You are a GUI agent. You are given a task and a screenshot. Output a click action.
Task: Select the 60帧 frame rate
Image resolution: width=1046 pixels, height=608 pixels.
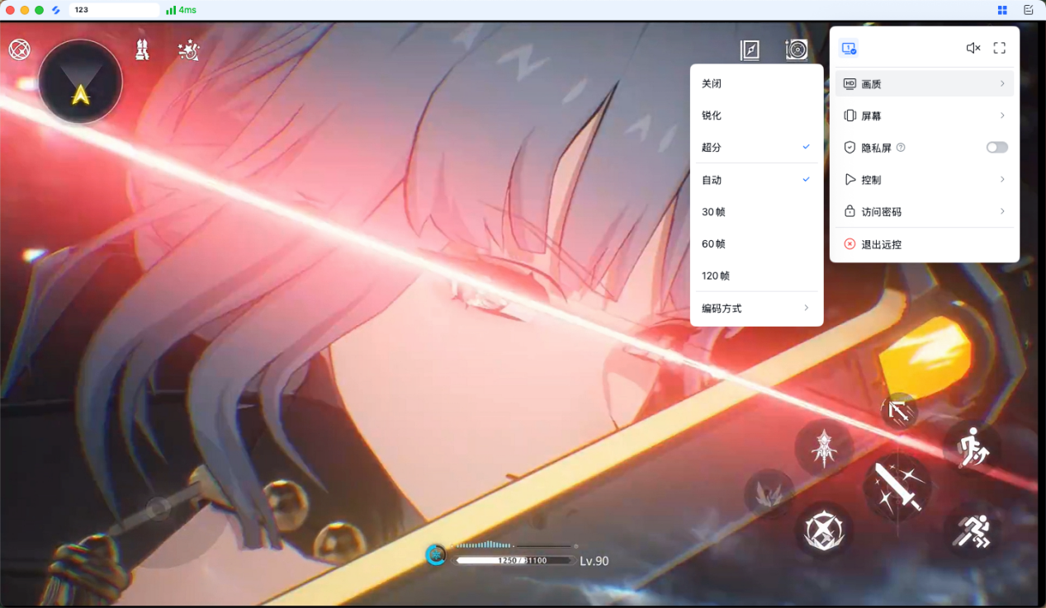(756, 243)
